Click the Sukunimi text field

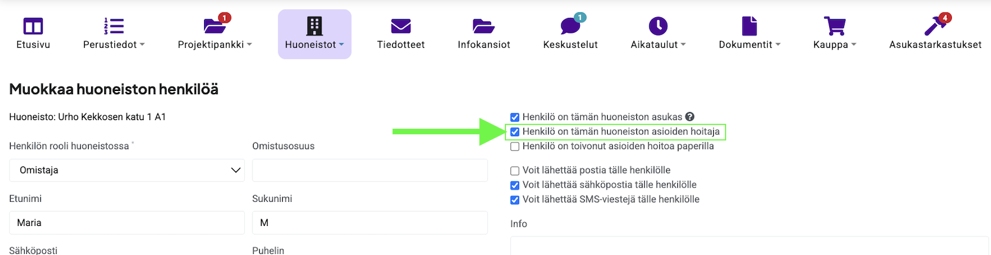(x=370, y=223)
